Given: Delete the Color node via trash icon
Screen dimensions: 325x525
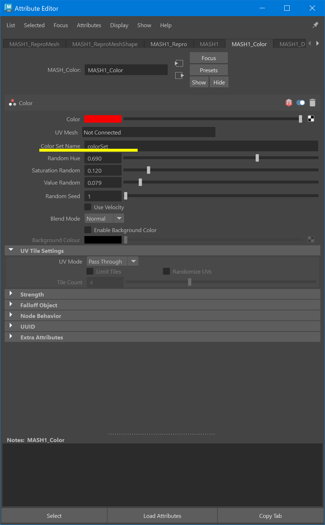Looking at the screenshot, I should [x=312, y=103].
